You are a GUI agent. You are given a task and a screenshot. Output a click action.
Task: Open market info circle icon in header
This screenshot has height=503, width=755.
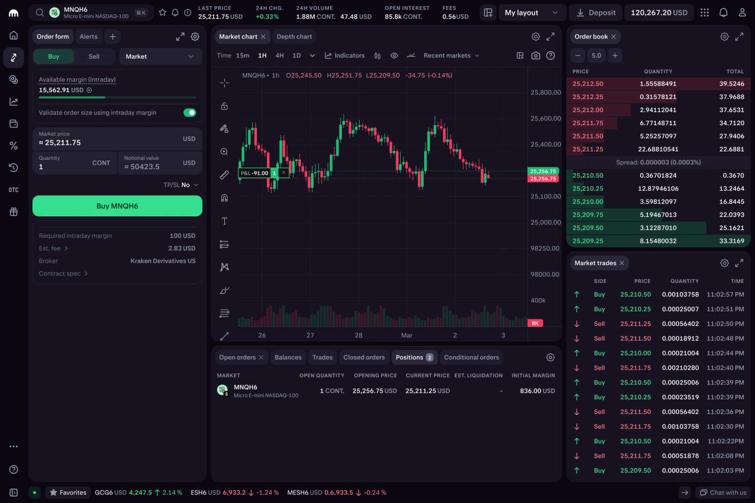188,12
